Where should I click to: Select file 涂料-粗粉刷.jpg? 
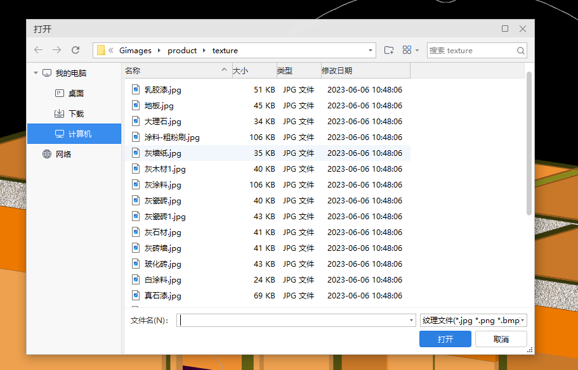coord(268,137)
